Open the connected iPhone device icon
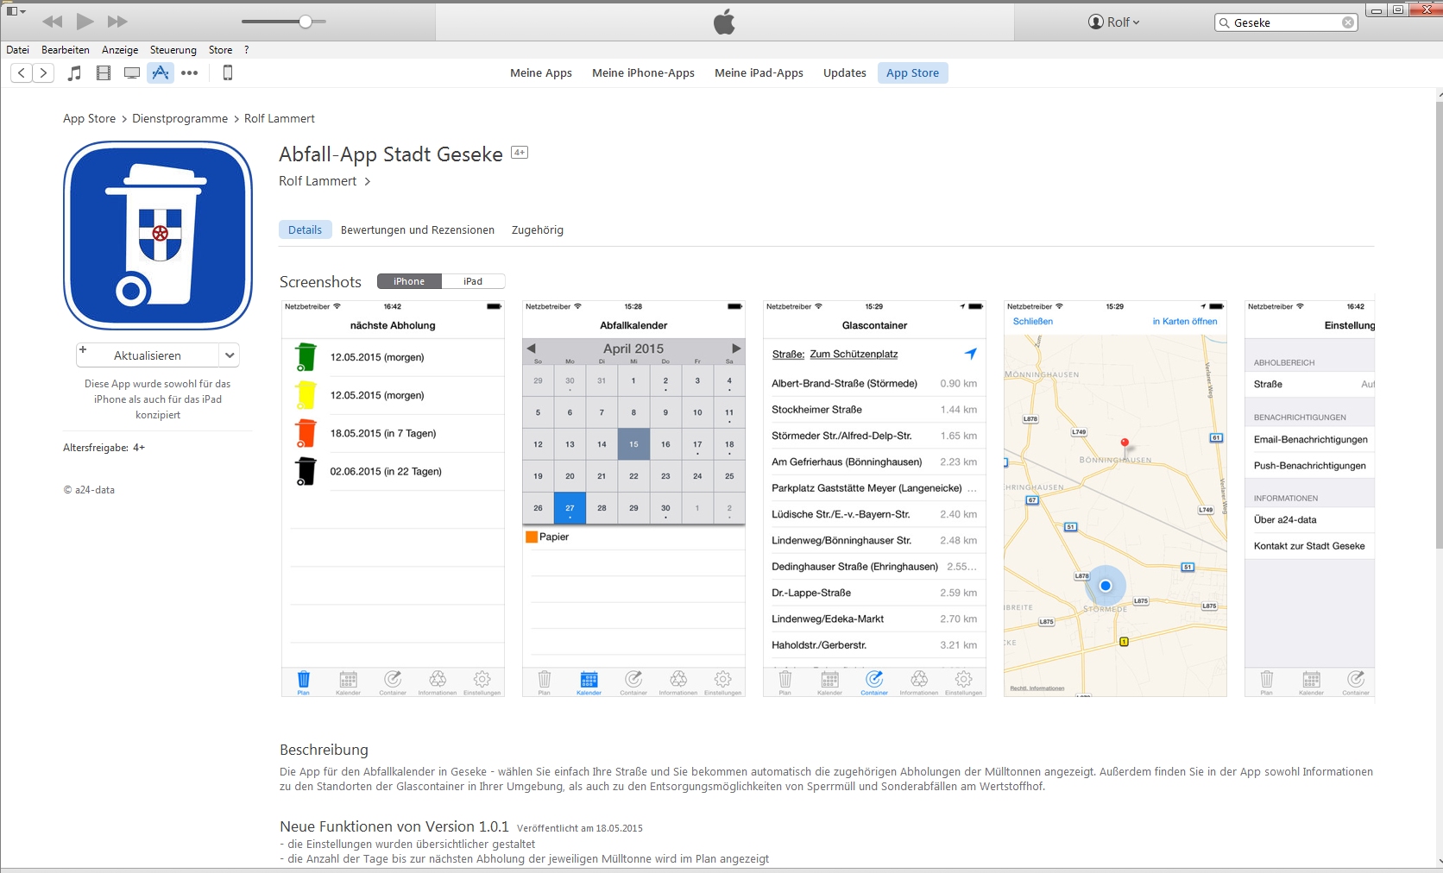The height and width of the screenshot is (873, 1443). [x=228, y=73]
